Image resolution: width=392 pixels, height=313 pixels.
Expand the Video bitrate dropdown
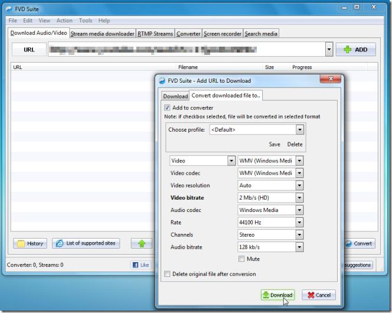pyautogui.click(x=299, y=198)
